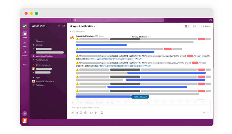Screen dimensions: 232x134
Task: Click the compose new message icon
Action: coord(64,26)
